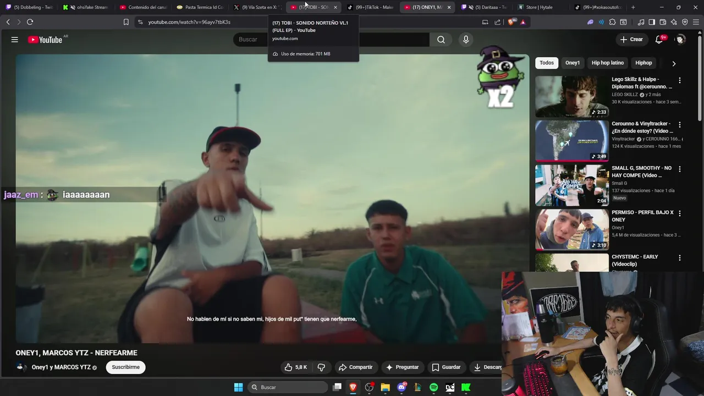
Task: Reload the page in the browser
Action: click(30, 22)
